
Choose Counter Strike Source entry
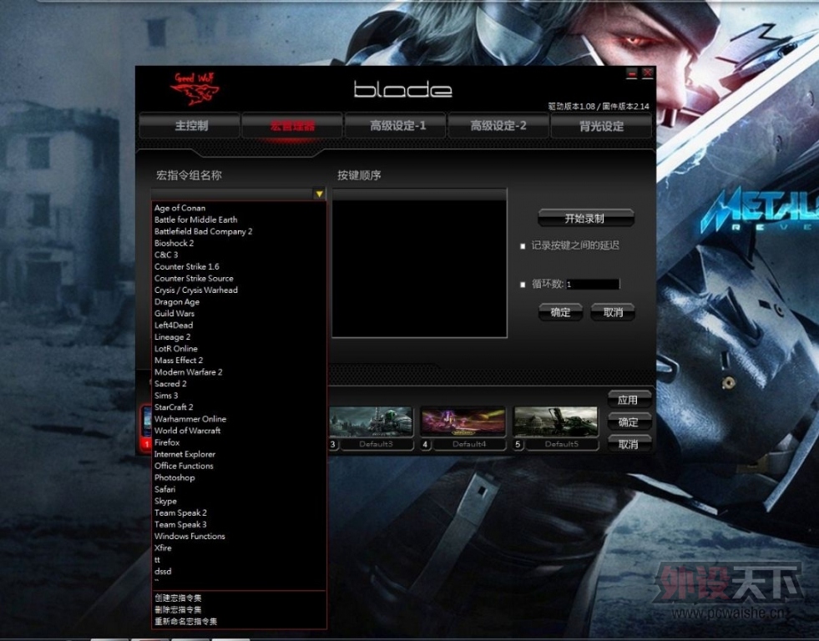click(x=194, y=278)
